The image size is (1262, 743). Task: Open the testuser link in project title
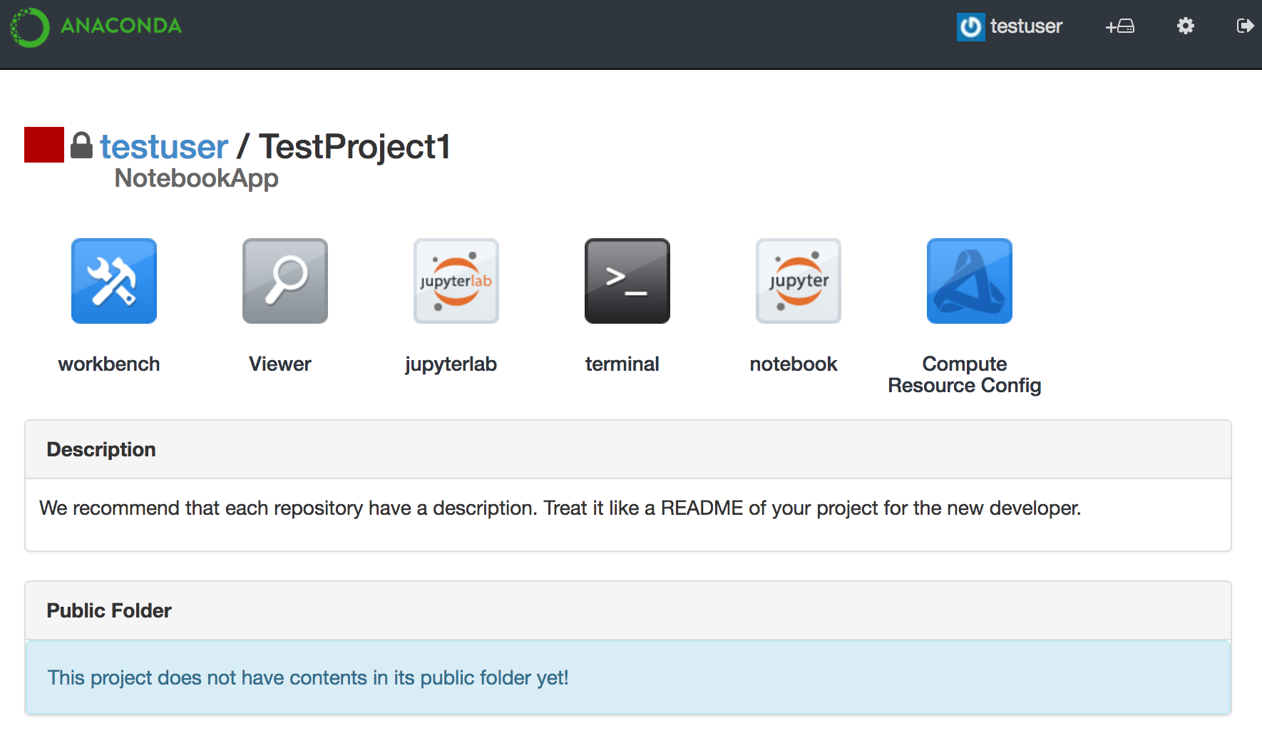pos(164,147)
